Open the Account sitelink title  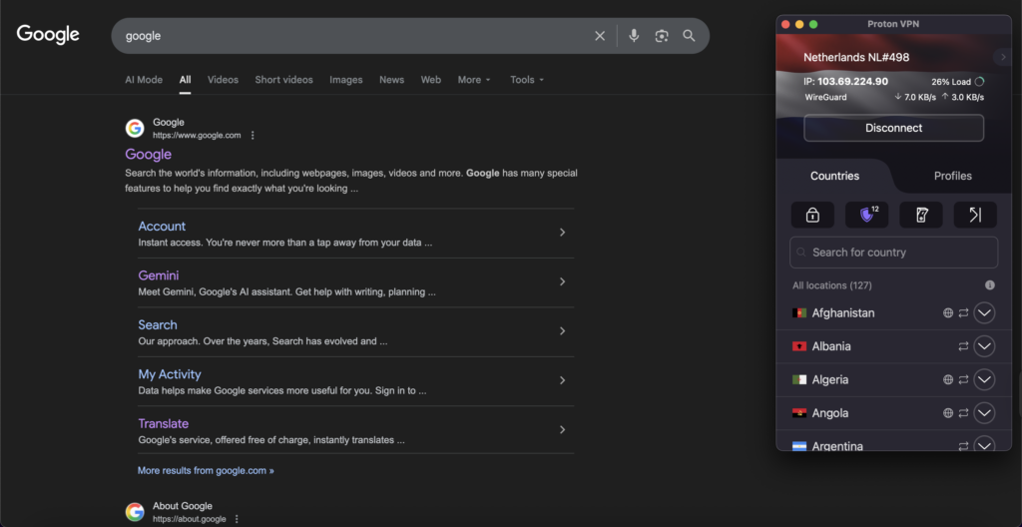click(162, 227)
